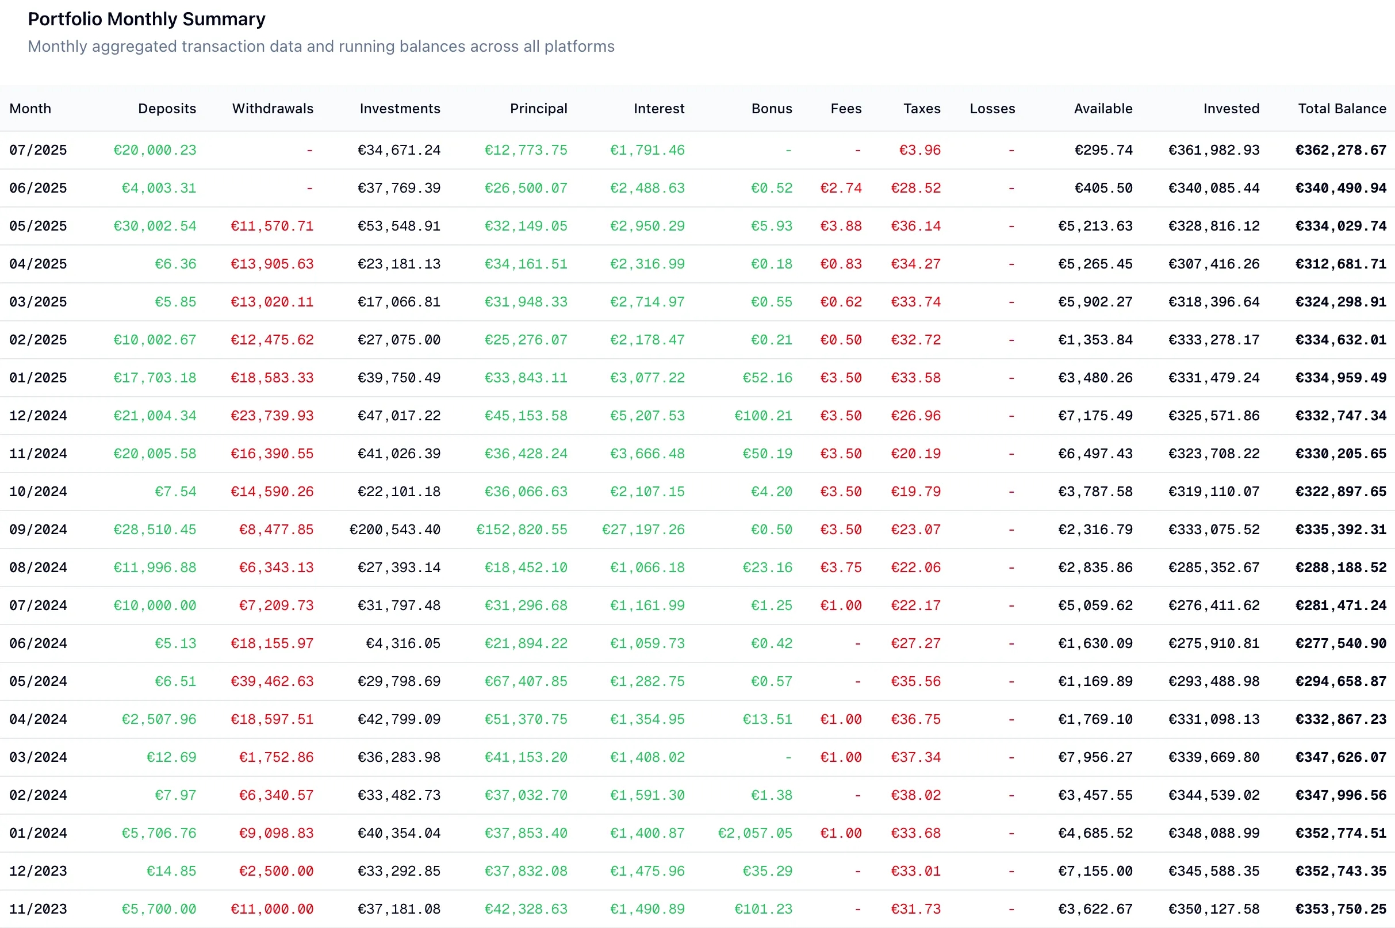Sort by the Bonus column header
1395x928 pixels.
pos(772,108)
